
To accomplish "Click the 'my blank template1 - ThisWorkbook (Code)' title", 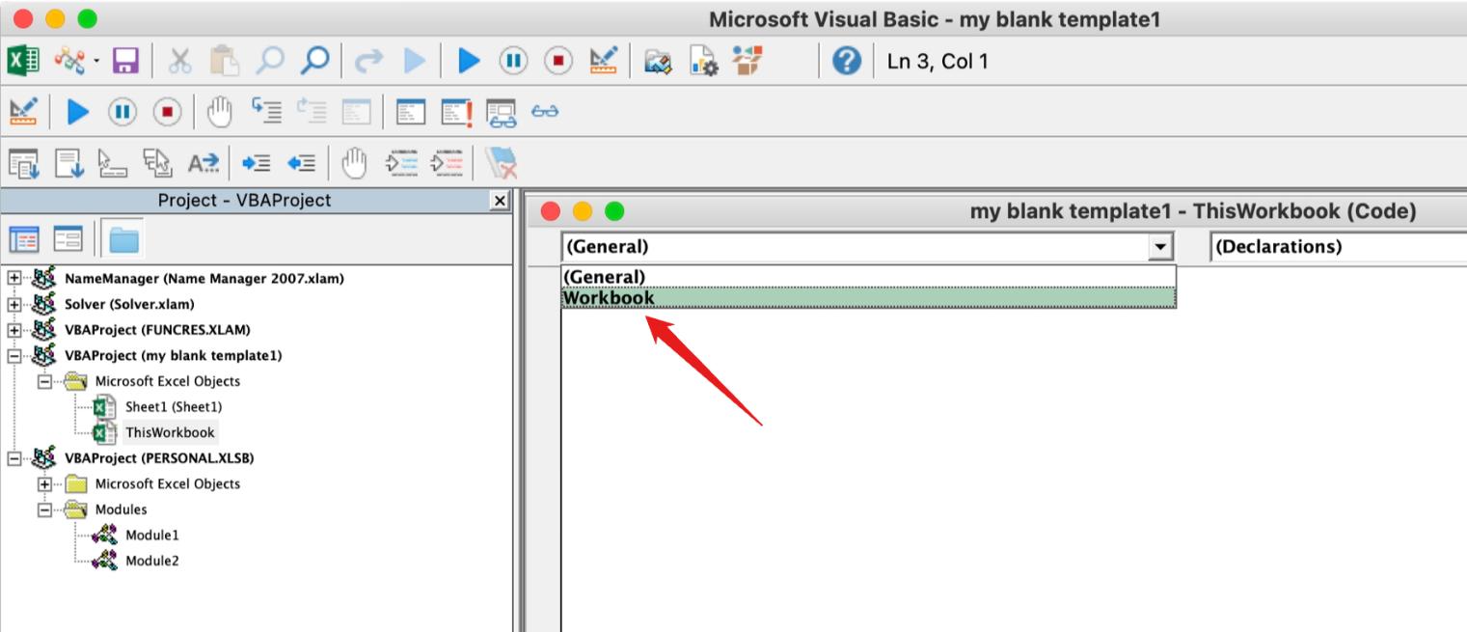I will click(x=1193, y=211).
